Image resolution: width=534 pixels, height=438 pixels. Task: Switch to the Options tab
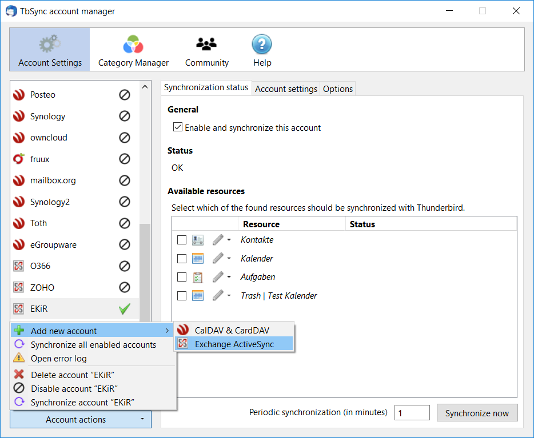coord(338,89)
